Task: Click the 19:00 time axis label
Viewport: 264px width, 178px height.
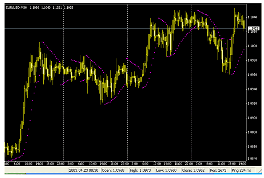Action: 243,164
